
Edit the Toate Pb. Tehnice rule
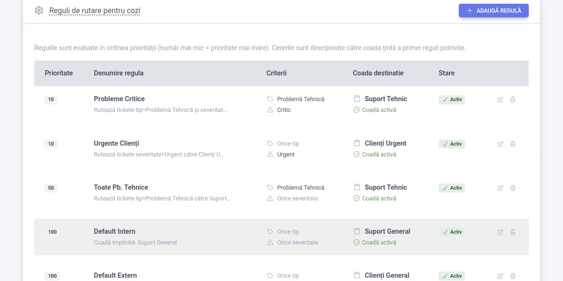point(500,188)
